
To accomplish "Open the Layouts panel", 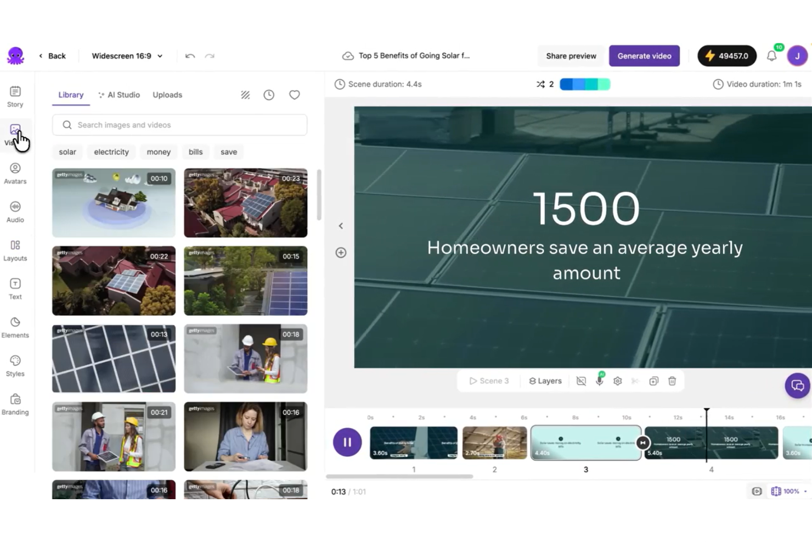I will coord(15,250).
